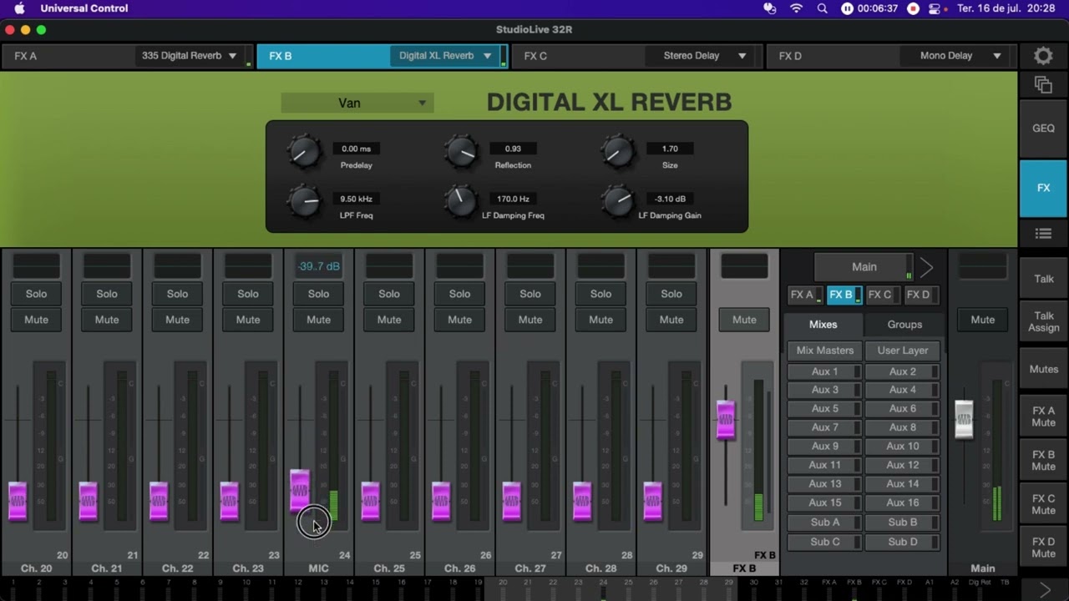This screenshot has width=1069, height=601.
Task: Open FX B Digital XL Reverb dropdown
Action: pyautogui.click(x=445, y=56)
